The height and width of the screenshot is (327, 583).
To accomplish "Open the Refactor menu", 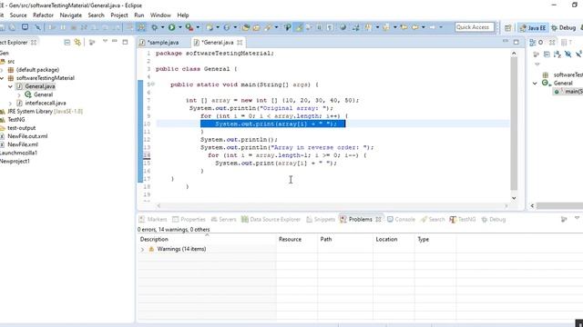I will click(43, 15).
